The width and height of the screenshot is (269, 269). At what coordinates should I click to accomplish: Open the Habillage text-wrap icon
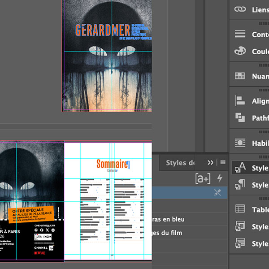point(240,143)
